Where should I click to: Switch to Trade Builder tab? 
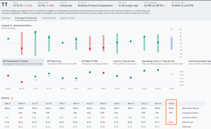click(x=49, y=18)
